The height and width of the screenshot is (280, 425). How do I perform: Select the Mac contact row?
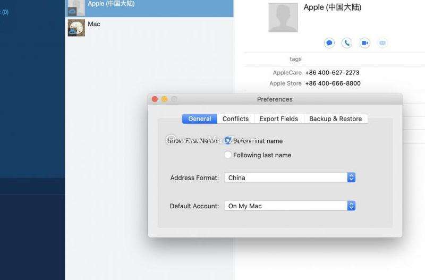149,28
